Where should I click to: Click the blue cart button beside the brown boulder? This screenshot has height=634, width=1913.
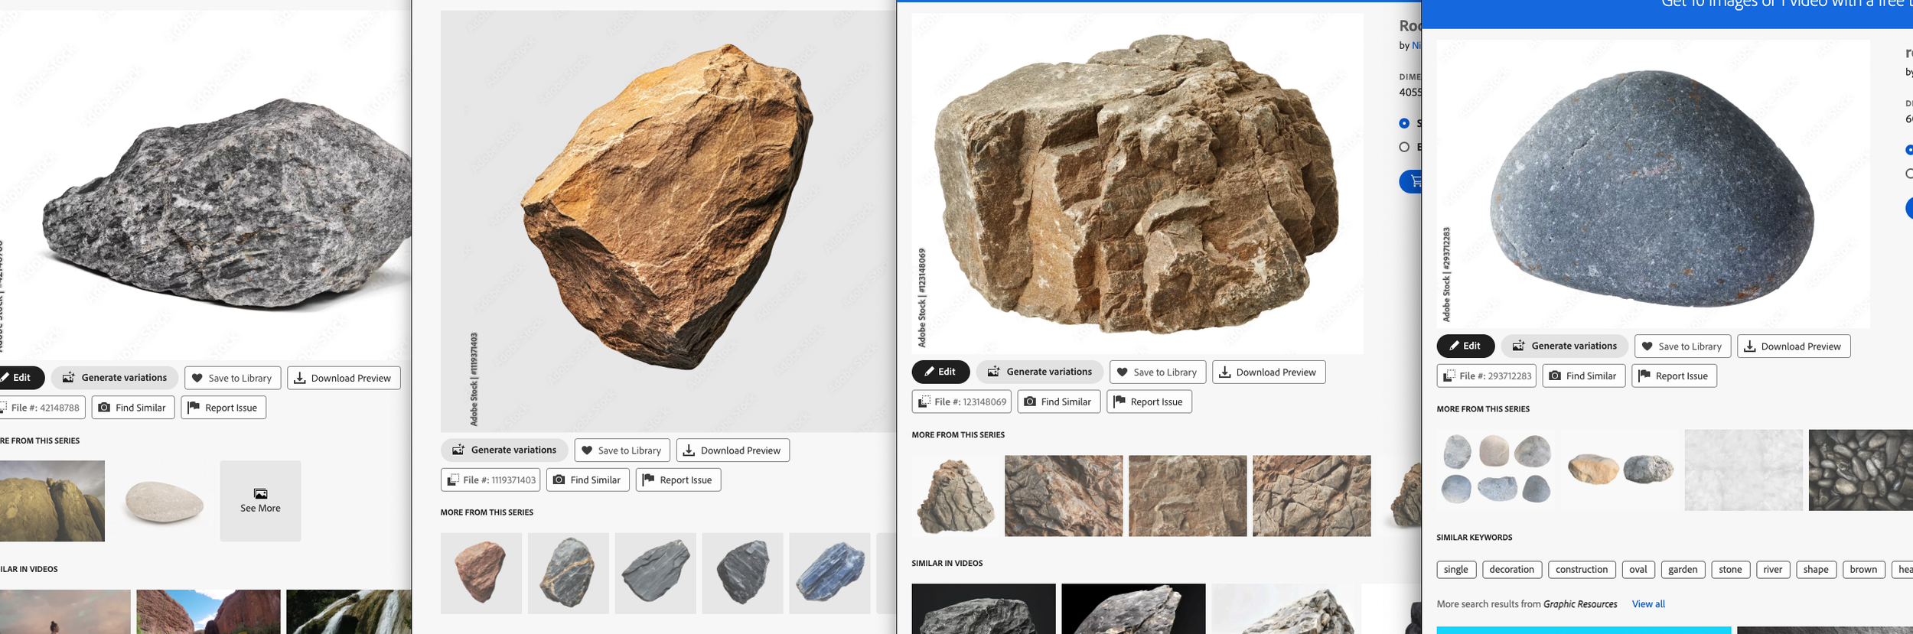point(1411,181)
